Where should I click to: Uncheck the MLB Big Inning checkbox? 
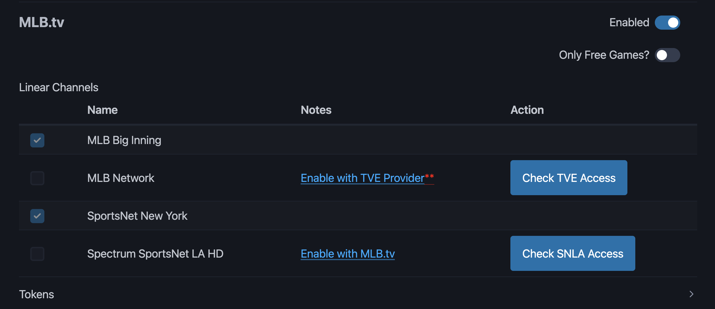[x=37, y=140]
